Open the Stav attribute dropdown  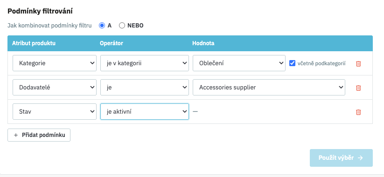(55, 111)
